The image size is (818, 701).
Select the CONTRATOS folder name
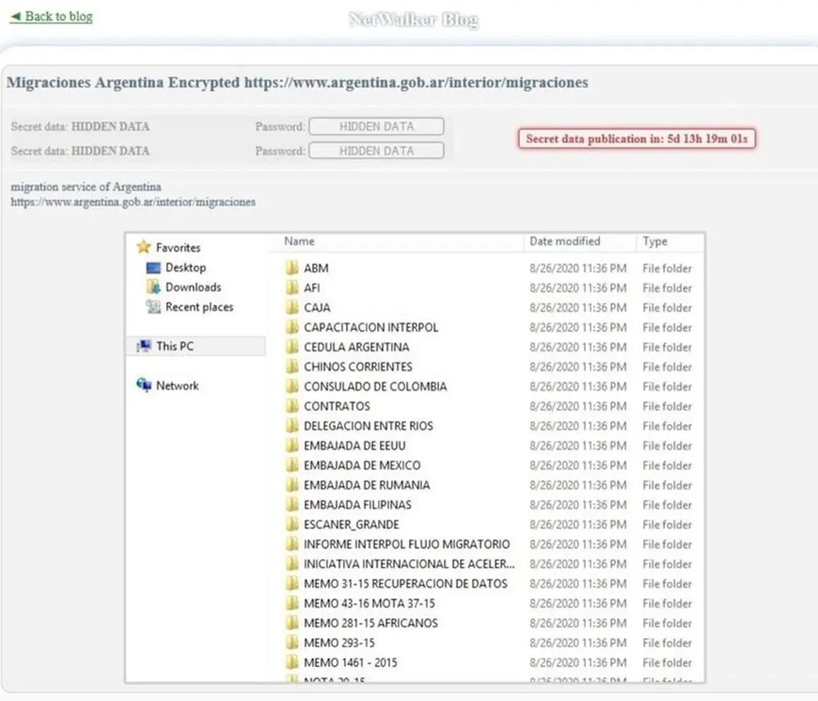pos(337,406)
